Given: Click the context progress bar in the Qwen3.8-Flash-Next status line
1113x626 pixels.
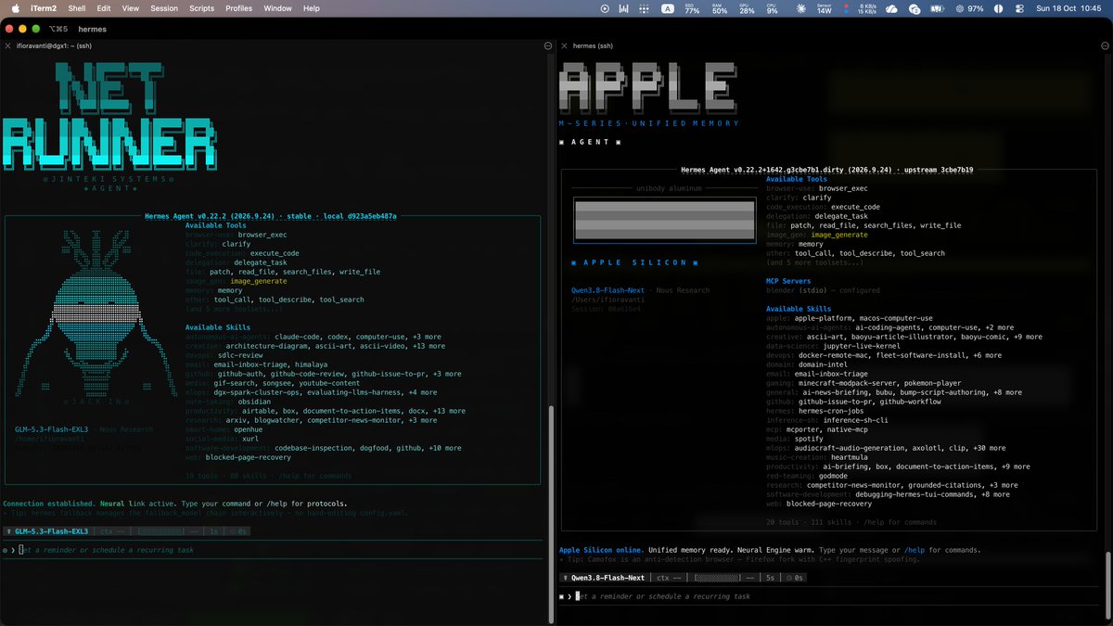Looking at the screenshot, I should click(719, 578).
